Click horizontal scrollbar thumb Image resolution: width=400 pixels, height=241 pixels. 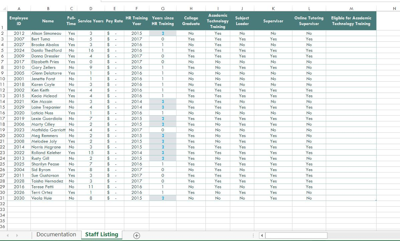pyautogui.click(x=296, y=236)
